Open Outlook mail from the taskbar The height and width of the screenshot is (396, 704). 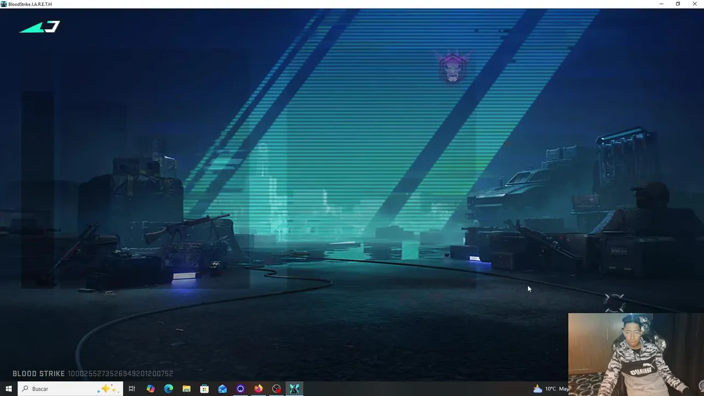[222, 389]
